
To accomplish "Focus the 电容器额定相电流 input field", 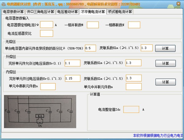I will (x=46, y=25).
